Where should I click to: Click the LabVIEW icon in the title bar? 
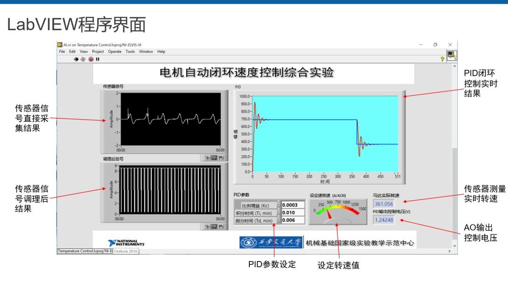[60, 45]
